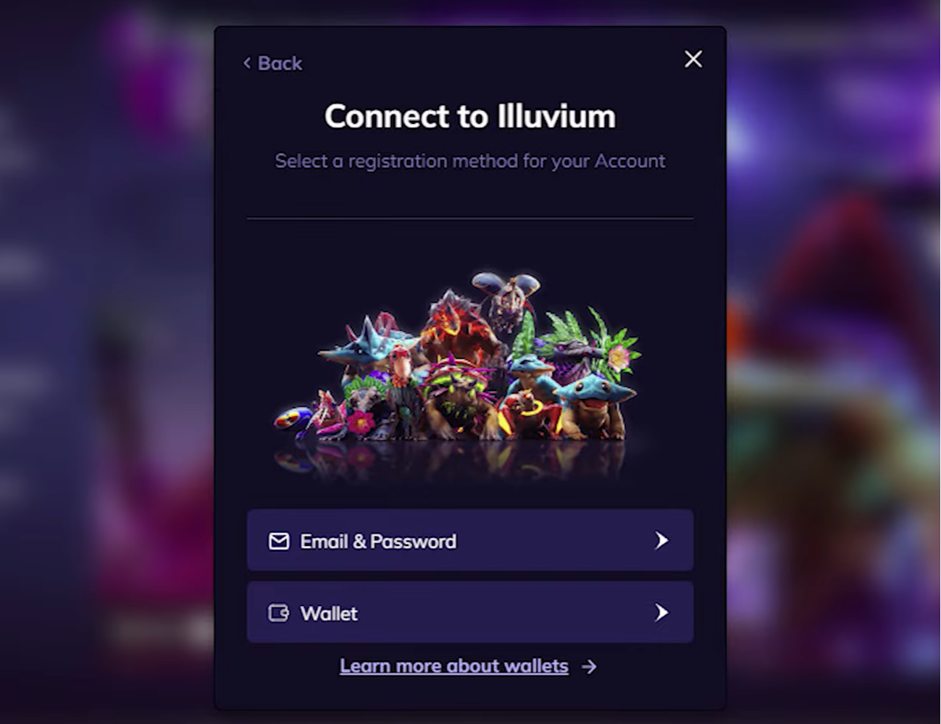This screenshot has width=941, height=724.
Task: Click the blurred background right of dialog
Action: point(833,362)
